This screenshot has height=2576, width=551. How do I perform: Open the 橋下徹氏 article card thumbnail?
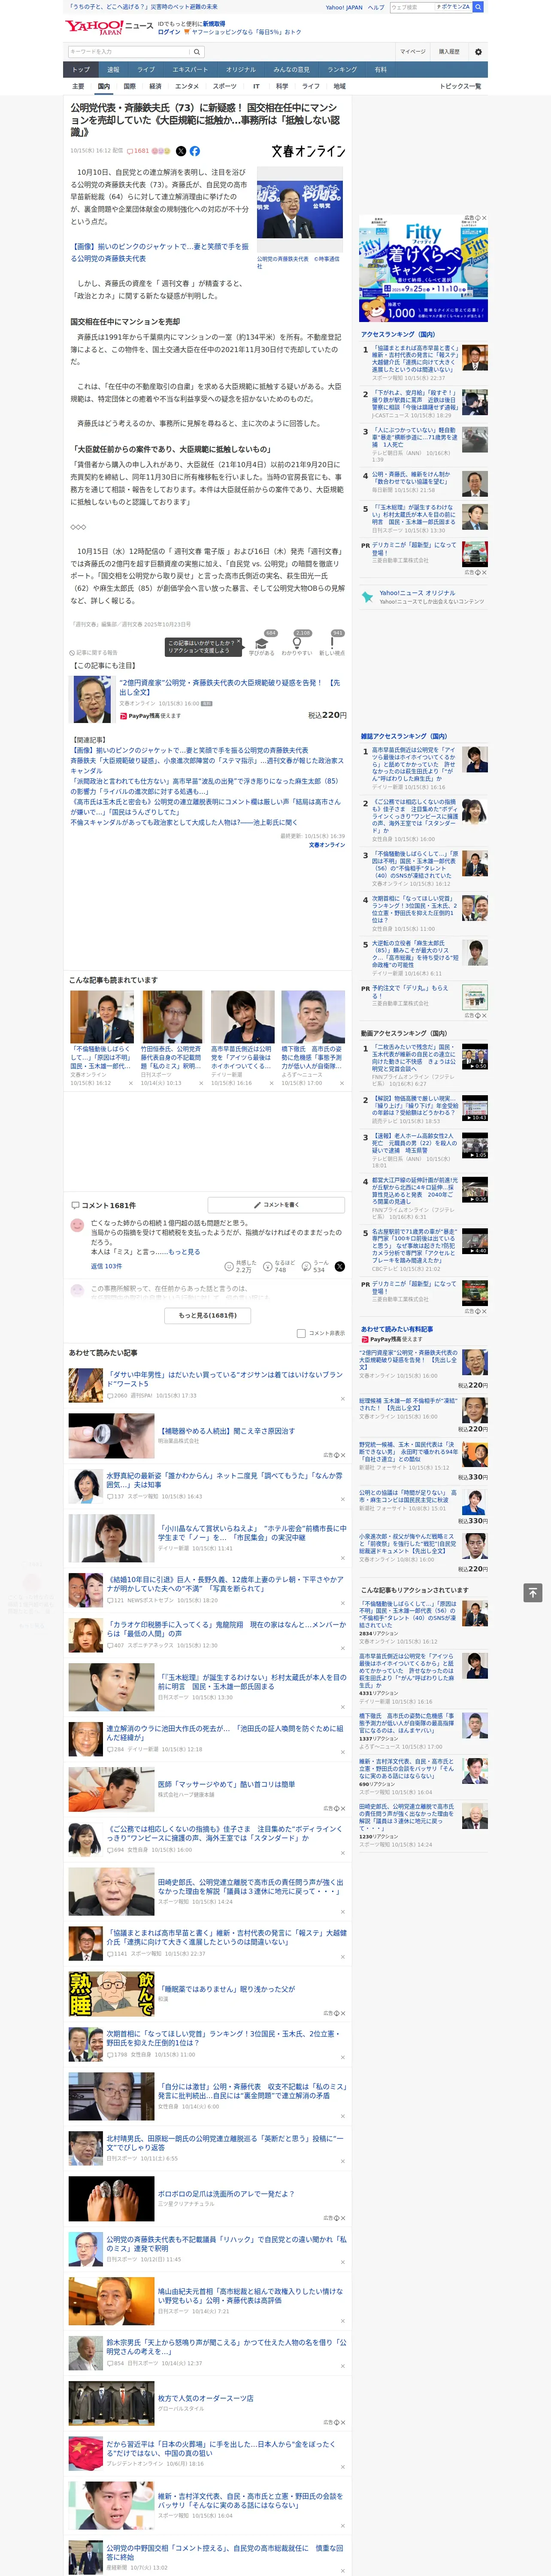[x=313, y=1017]
